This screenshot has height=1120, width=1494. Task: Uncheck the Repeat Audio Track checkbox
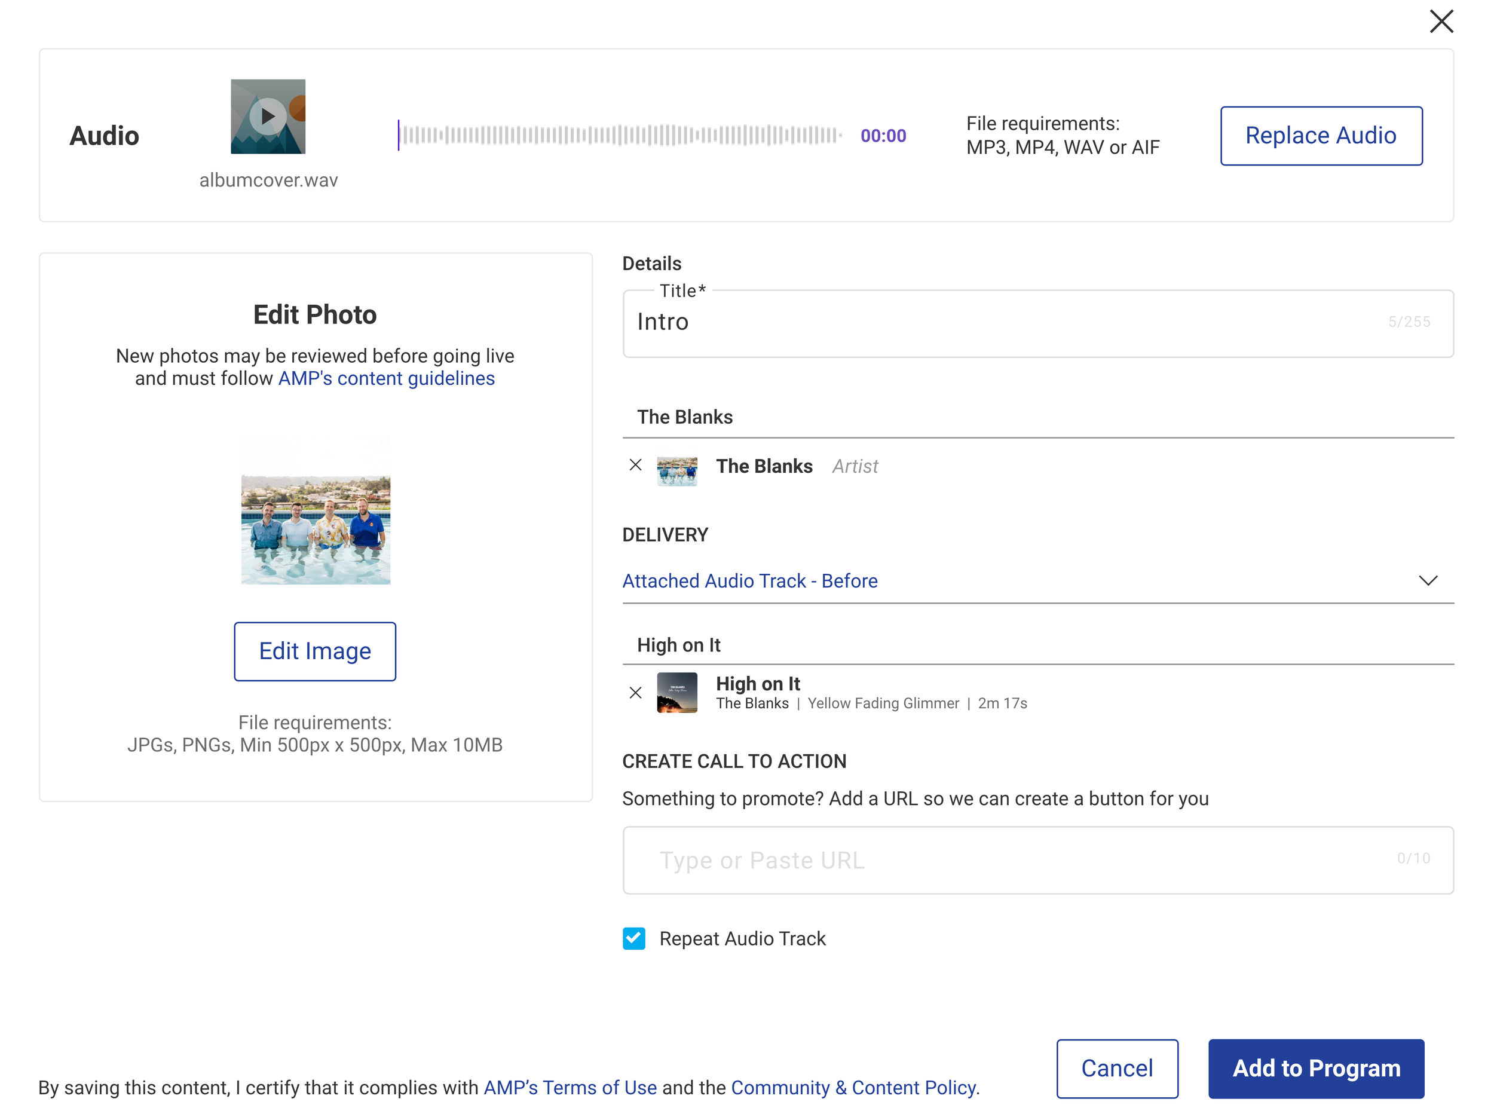(x=633, y=938)
